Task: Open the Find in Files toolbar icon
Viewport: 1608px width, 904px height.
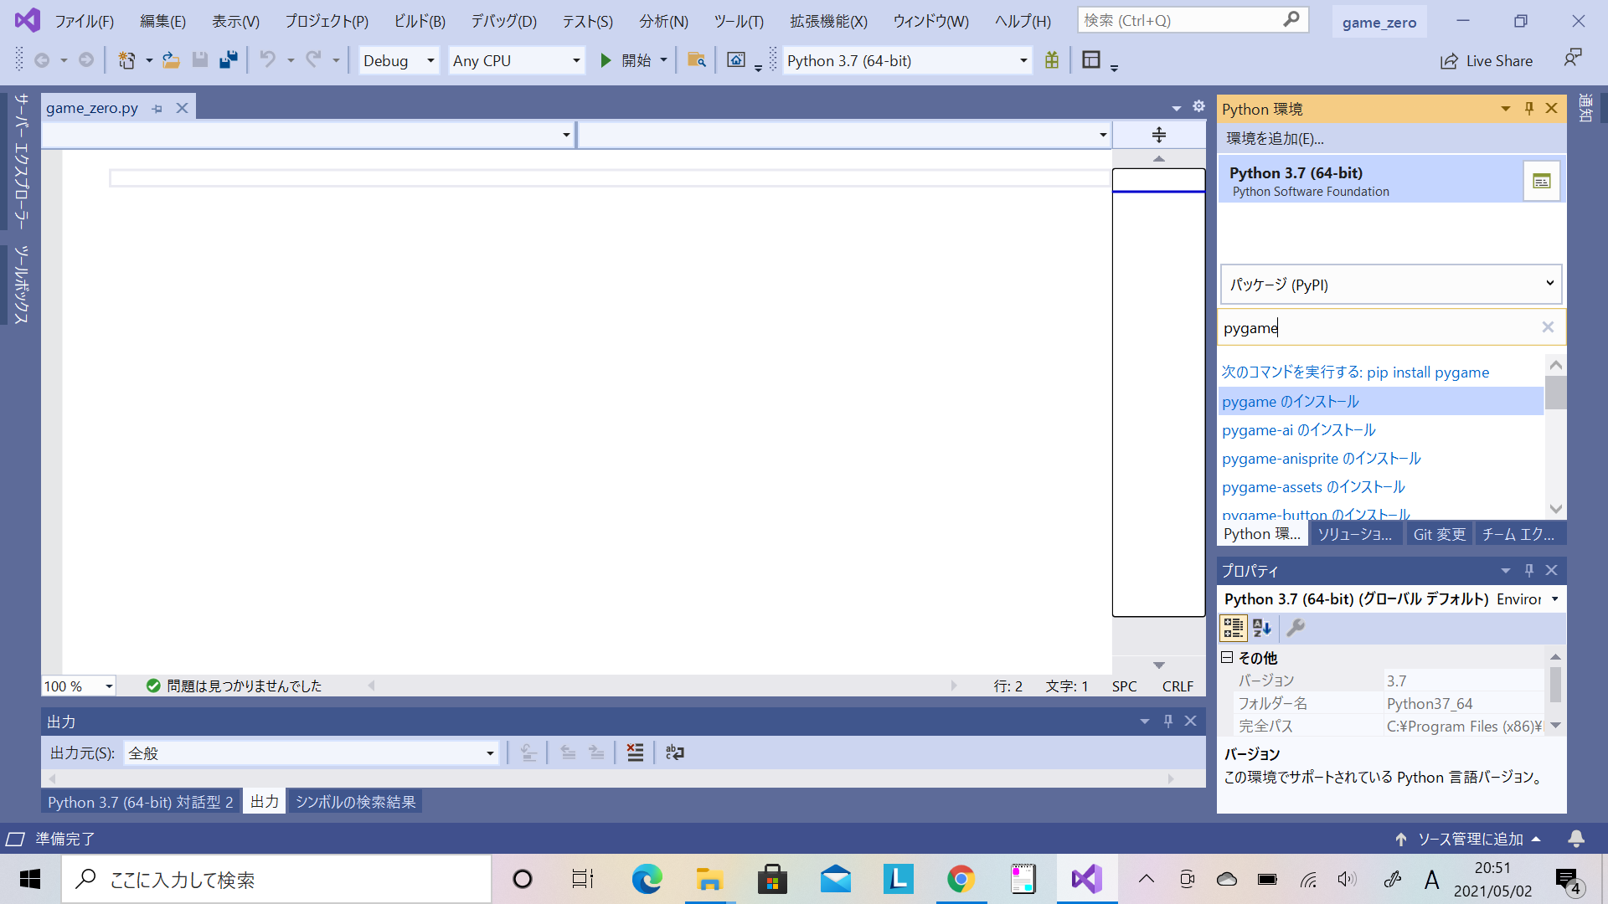Action: [x=696, y=60]
